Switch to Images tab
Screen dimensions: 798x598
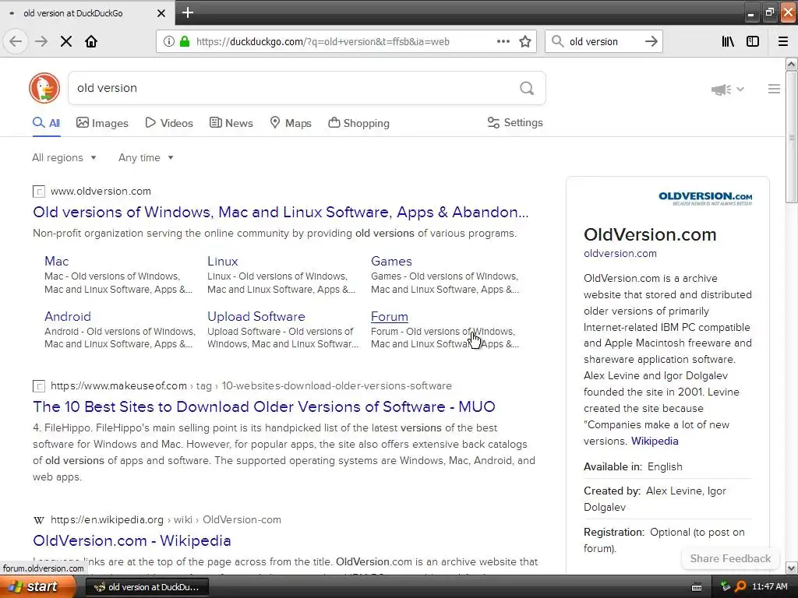coord(102,123)
